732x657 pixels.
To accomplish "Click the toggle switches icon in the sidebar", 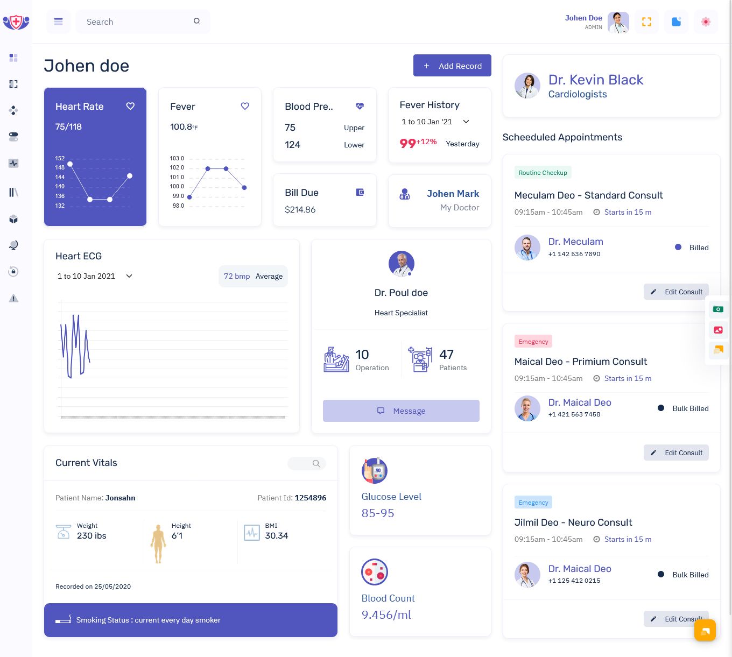I will (x=13, y=137).
